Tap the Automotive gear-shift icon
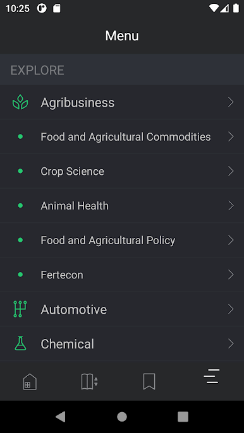 20,309
